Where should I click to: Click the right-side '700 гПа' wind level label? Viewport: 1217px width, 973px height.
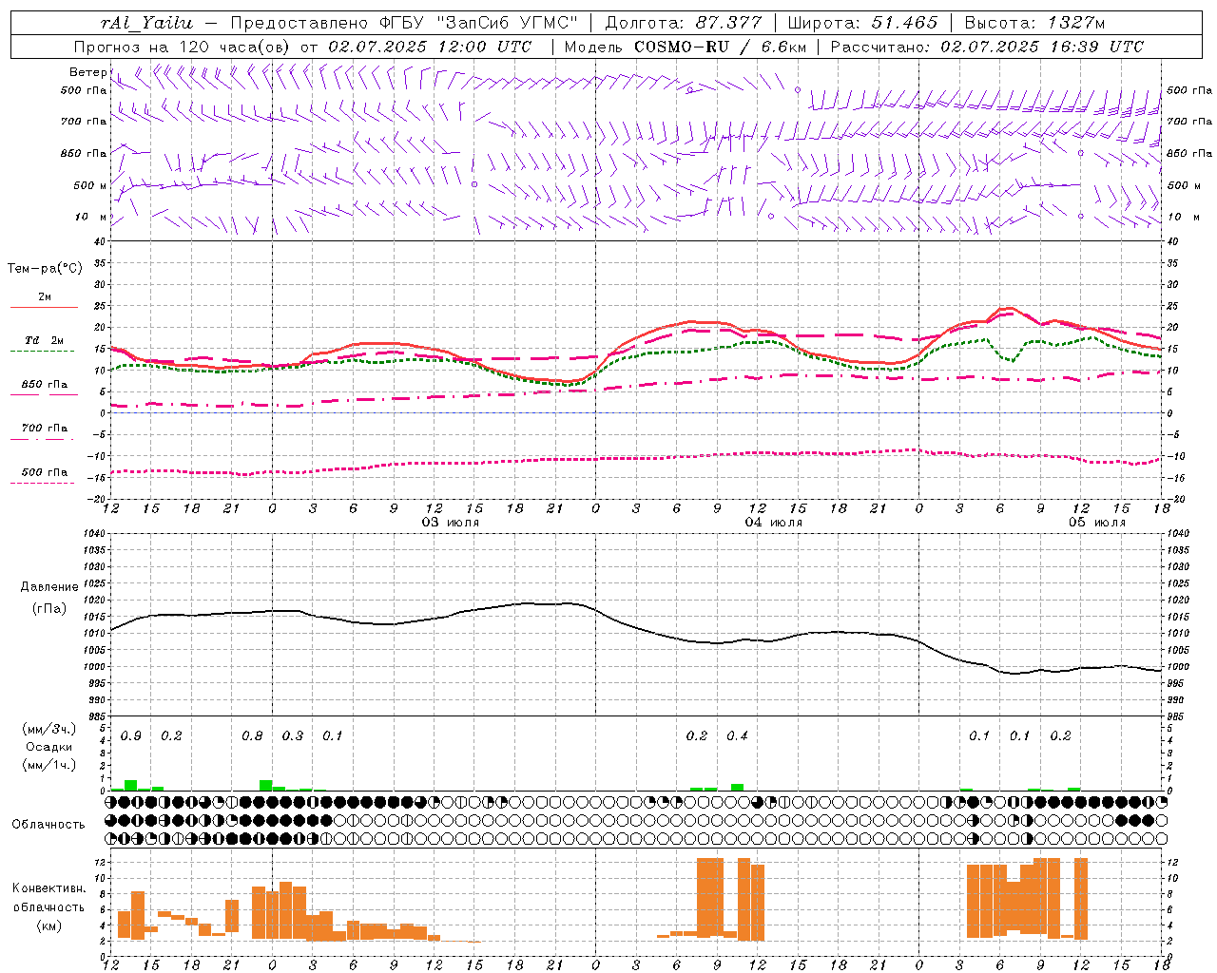coord(1189,122)
